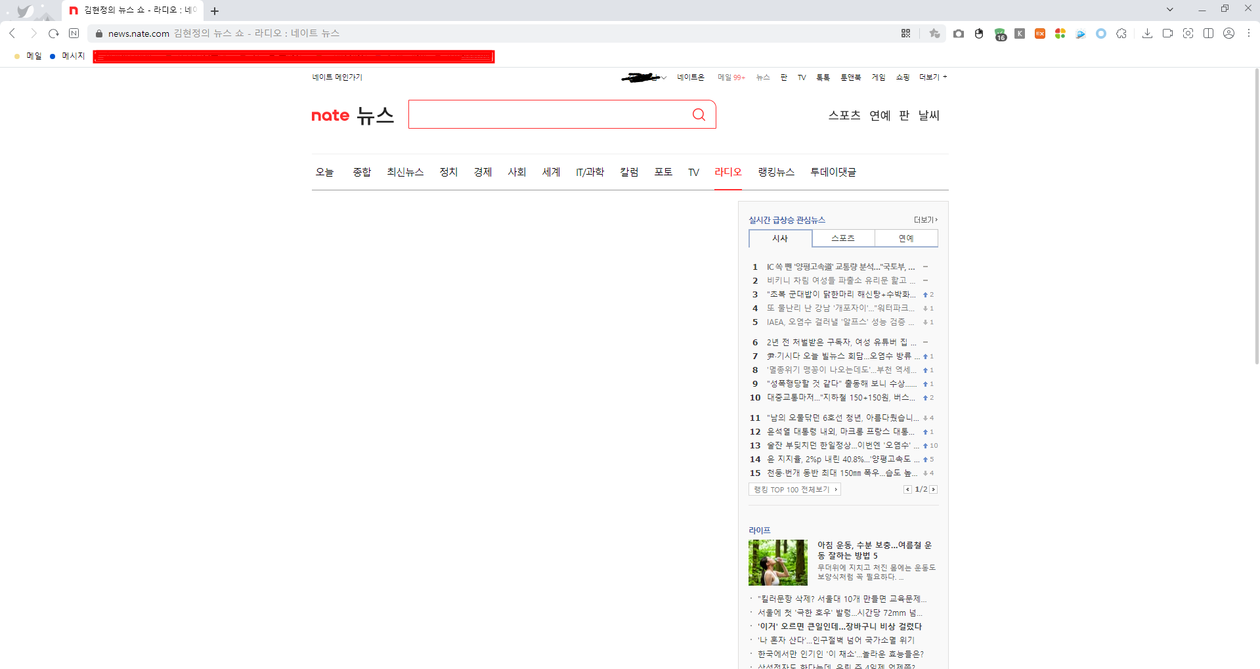Click the split-screen icon in the toolbar

click(1209, 33)
